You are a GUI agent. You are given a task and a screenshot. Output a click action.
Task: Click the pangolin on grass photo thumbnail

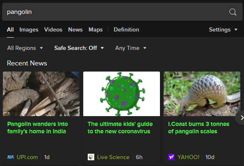[x=202, y=94]
